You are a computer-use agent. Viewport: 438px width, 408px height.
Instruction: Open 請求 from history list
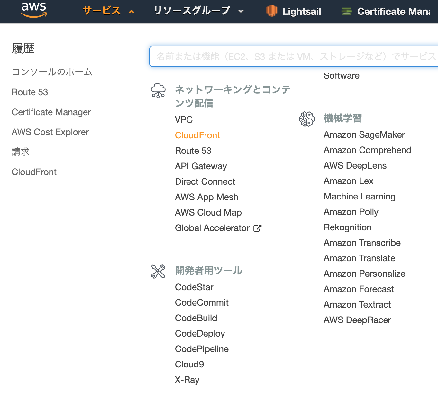click(x=21, y=152)
